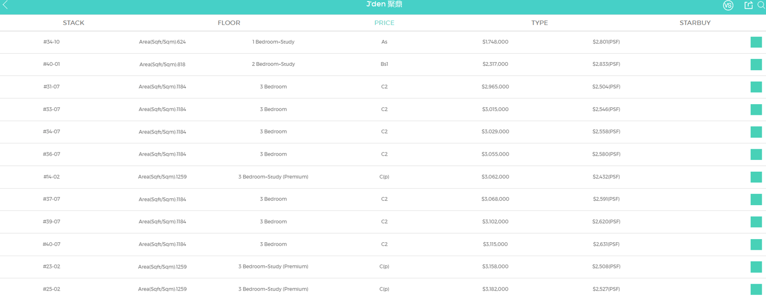The image size is (766, 296).
Task: Click the share icon in header
Action: click(748, 5)
